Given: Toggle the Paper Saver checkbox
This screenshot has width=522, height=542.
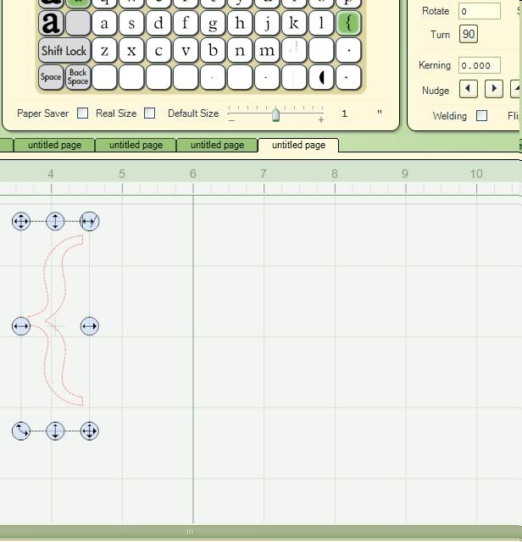Looking at the screenshot, I should click(83, 113).
